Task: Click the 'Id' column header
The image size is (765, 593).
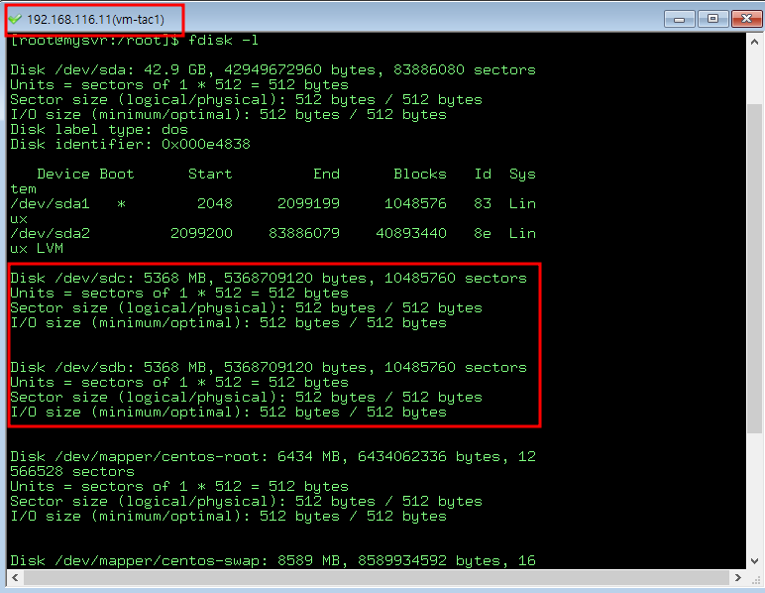Action: pos(483,174)
